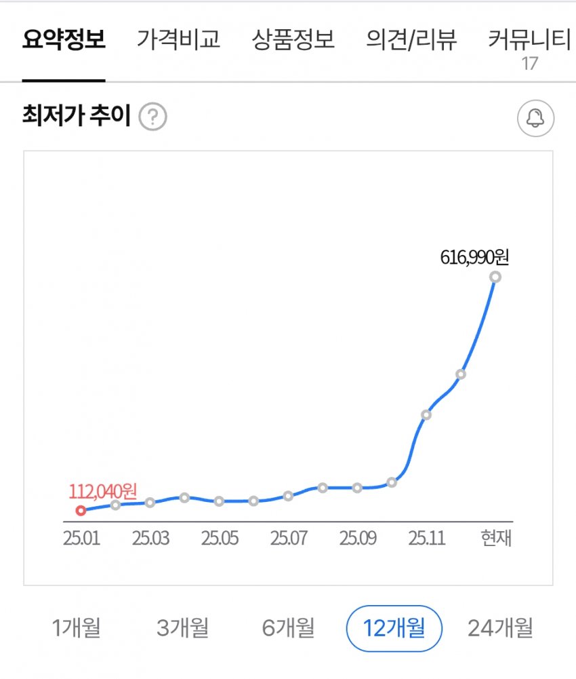This screenshot has width=576, height=679.
Task: Click the chart point above 25.03
Action: point(150,503)
